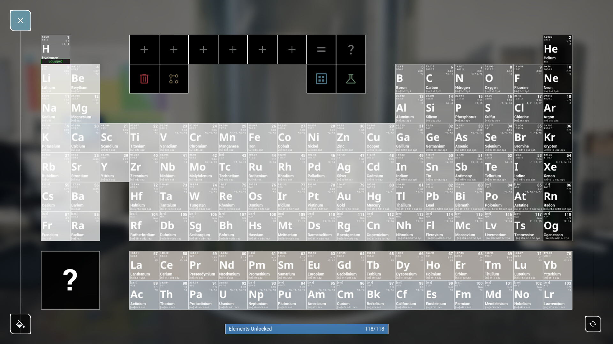Choose the Oxygen element tile
The image size is (613, 344).
point(498,79)
